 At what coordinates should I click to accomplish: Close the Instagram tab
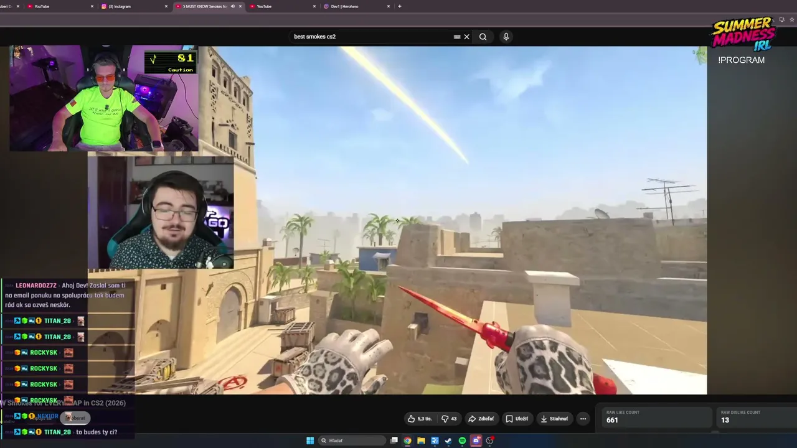point(166,6)
